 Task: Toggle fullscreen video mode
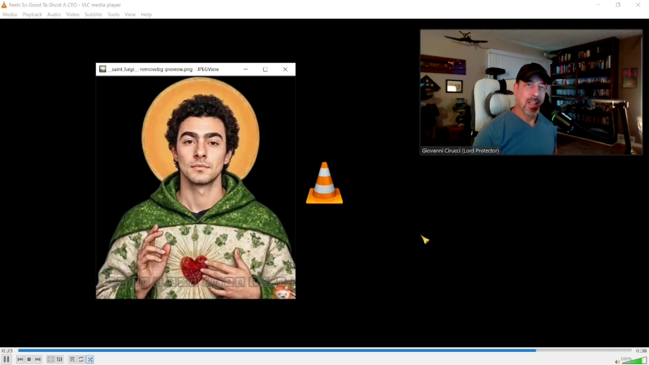(x=51, y=359)
